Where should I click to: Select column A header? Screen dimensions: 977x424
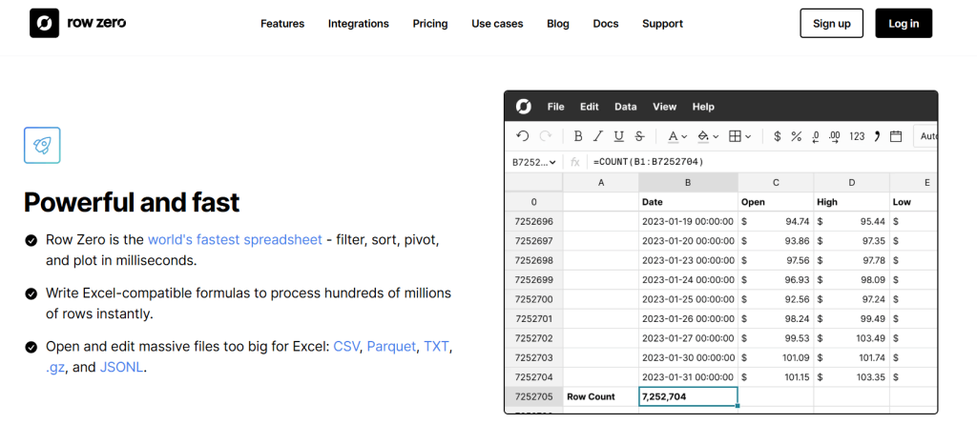[x=601, y=182]
